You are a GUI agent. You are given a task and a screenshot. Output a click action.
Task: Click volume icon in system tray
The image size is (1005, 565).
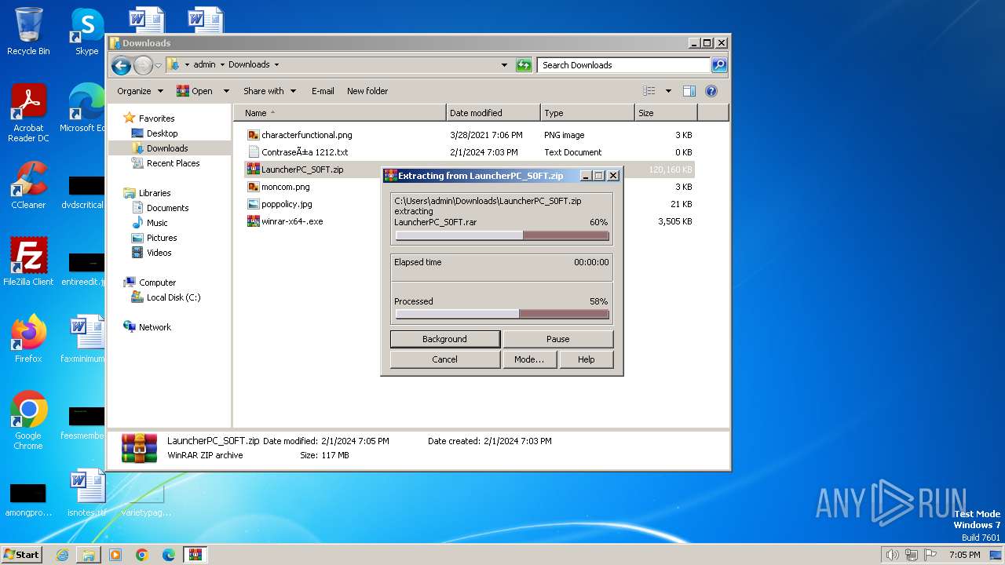[892, 555]
